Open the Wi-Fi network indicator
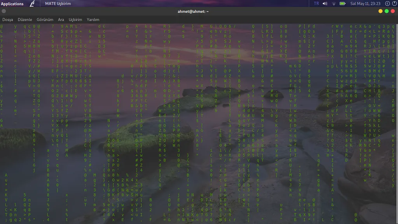 333,3
